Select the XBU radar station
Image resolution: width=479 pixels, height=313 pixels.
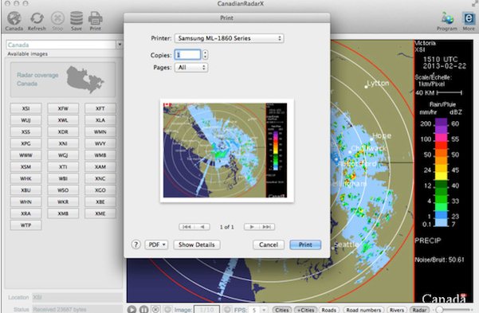click(x=26, y=190)
